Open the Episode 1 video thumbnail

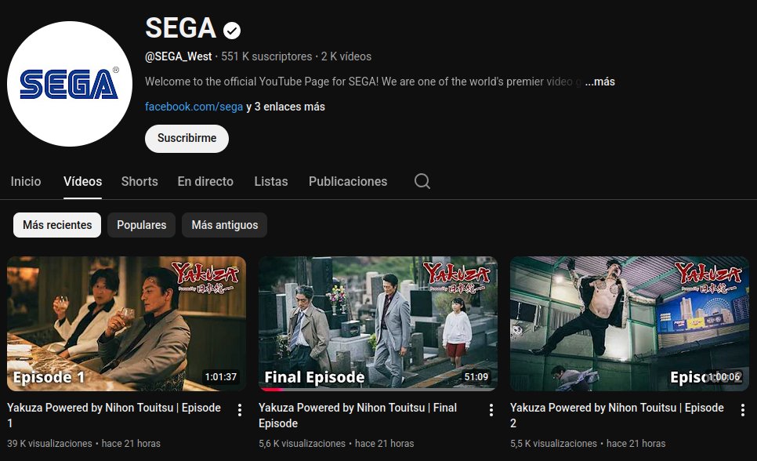pyautogui.click(x=126, y=323)
